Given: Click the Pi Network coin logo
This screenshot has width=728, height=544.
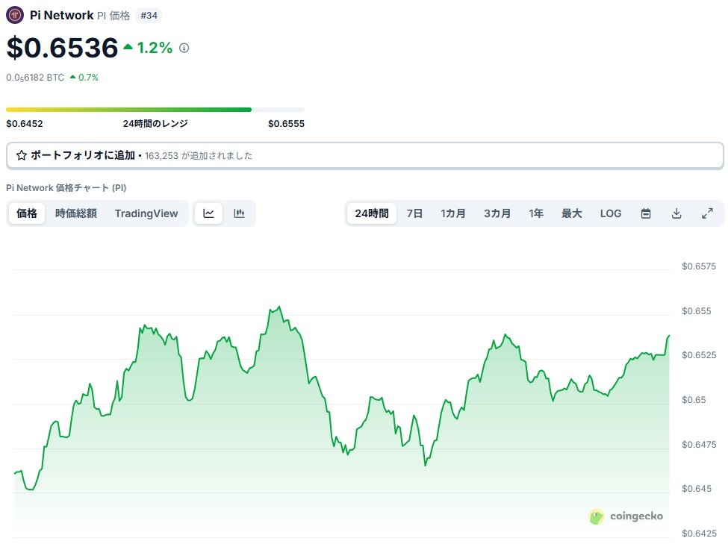Looking at the screenshot, I should click(x=15, y=16).
